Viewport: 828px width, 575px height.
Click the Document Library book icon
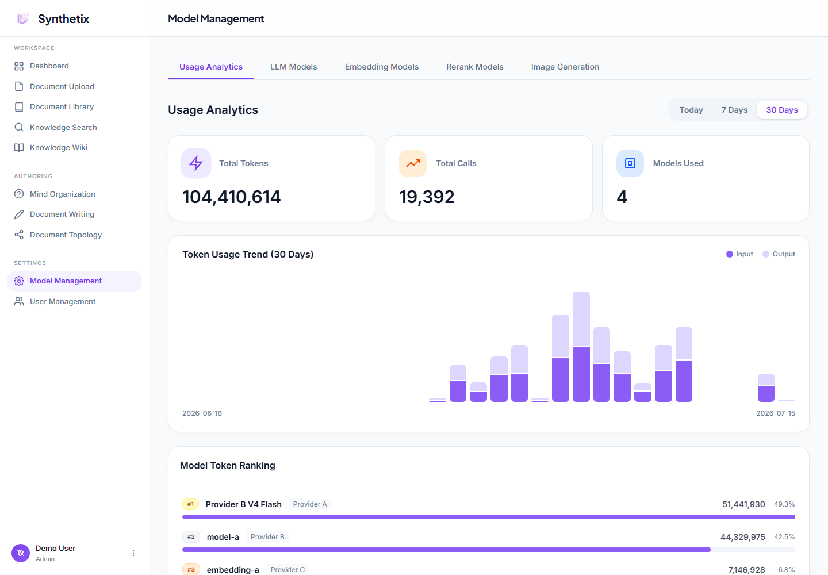tap(19, 107)
